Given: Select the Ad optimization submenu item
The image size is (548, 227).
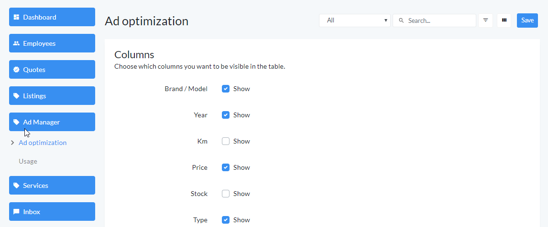Looking at the screenshot, I should [x=43, y=143].
